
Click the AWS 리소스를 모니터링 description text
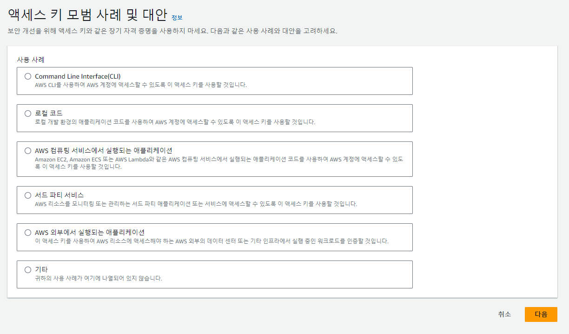coord(196,204)
